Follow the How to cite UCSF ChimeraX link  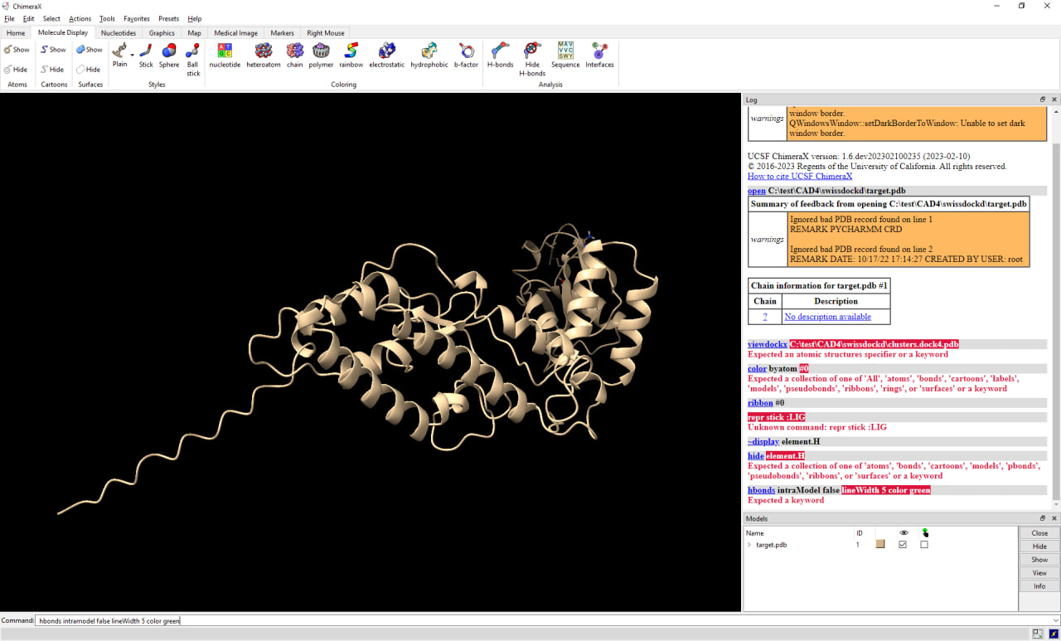(x=799, y=176)
